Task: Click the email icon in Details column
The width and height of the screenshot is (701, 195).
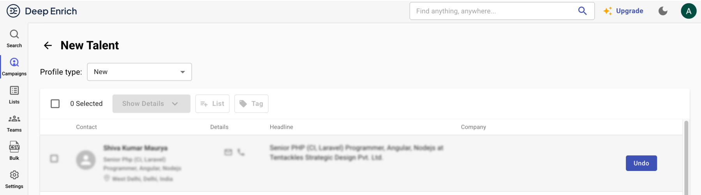Action: click(x=228, y=152)
